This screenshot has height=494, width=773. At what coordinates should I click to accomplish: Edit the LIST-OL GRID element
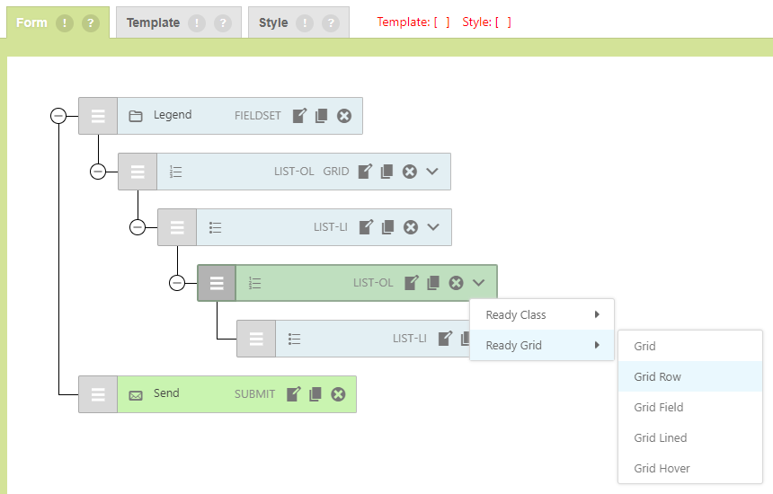point(365,172)
